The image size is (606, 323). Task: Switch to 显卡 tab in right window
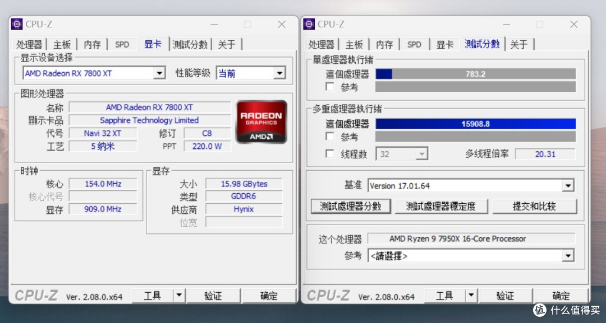point(445,44)
